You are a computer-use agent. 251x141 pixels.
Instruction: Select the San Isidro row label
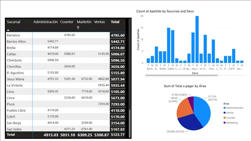click(x=14, y=129)
